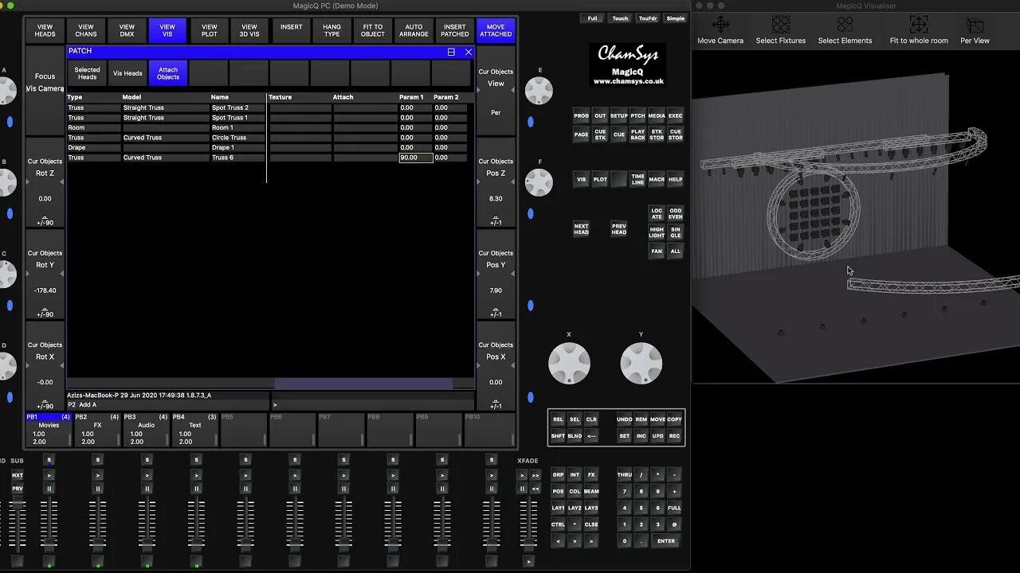Click the PATCH horizontal scrollbar
Image resolution: width=1020 pixels, height=573 pixels.
(x=363, y=384)
